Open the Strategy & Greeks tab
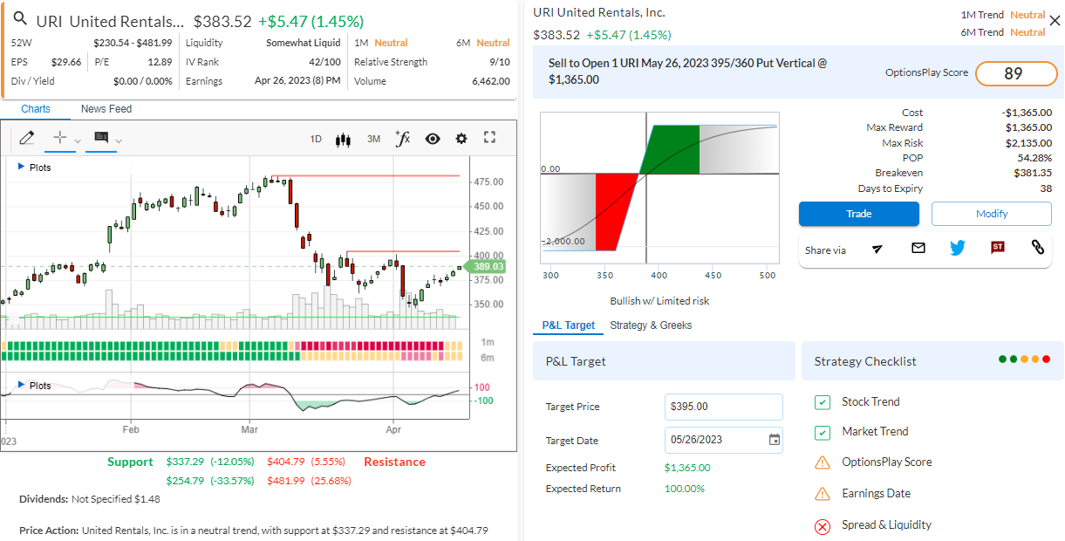The image size is (1065, 541). [x=651, y=325]
